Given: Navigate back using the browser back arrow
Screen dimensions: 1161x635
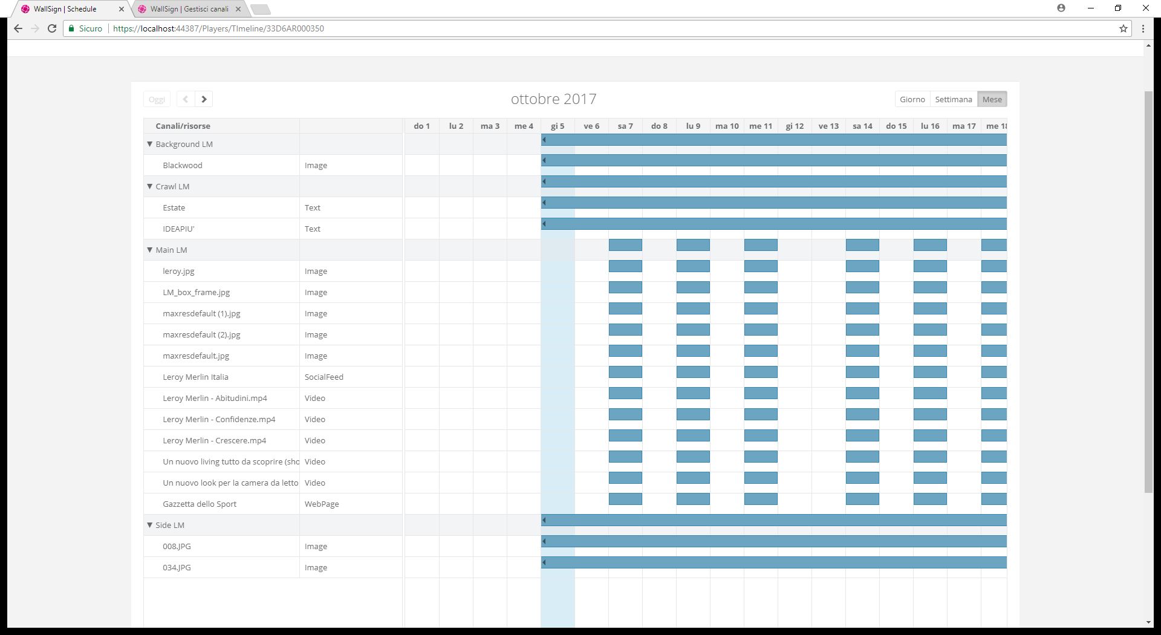Looking at the screenshot, I should point(18,28).
